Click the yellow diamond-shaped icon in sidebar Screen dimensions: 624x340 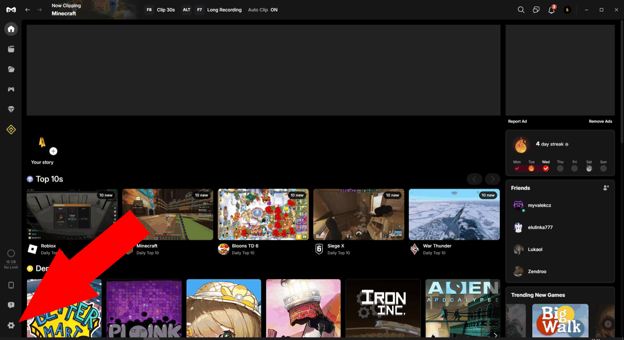[x=11, y=130]
